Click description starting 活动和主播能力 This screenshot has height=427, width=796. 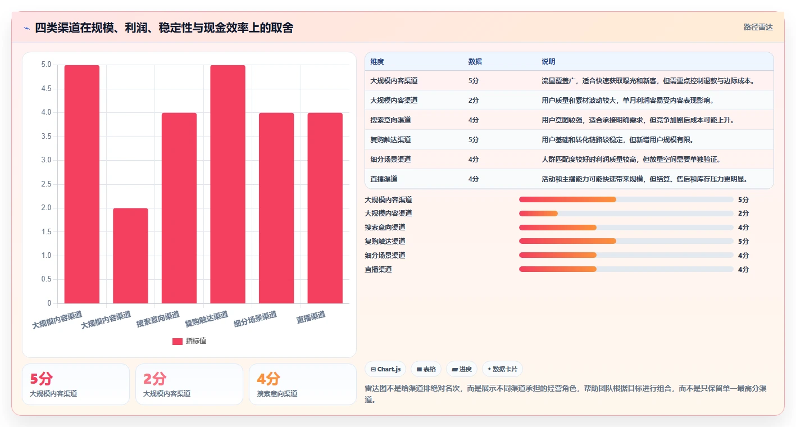pyautogui.click(x=644, y=179)
